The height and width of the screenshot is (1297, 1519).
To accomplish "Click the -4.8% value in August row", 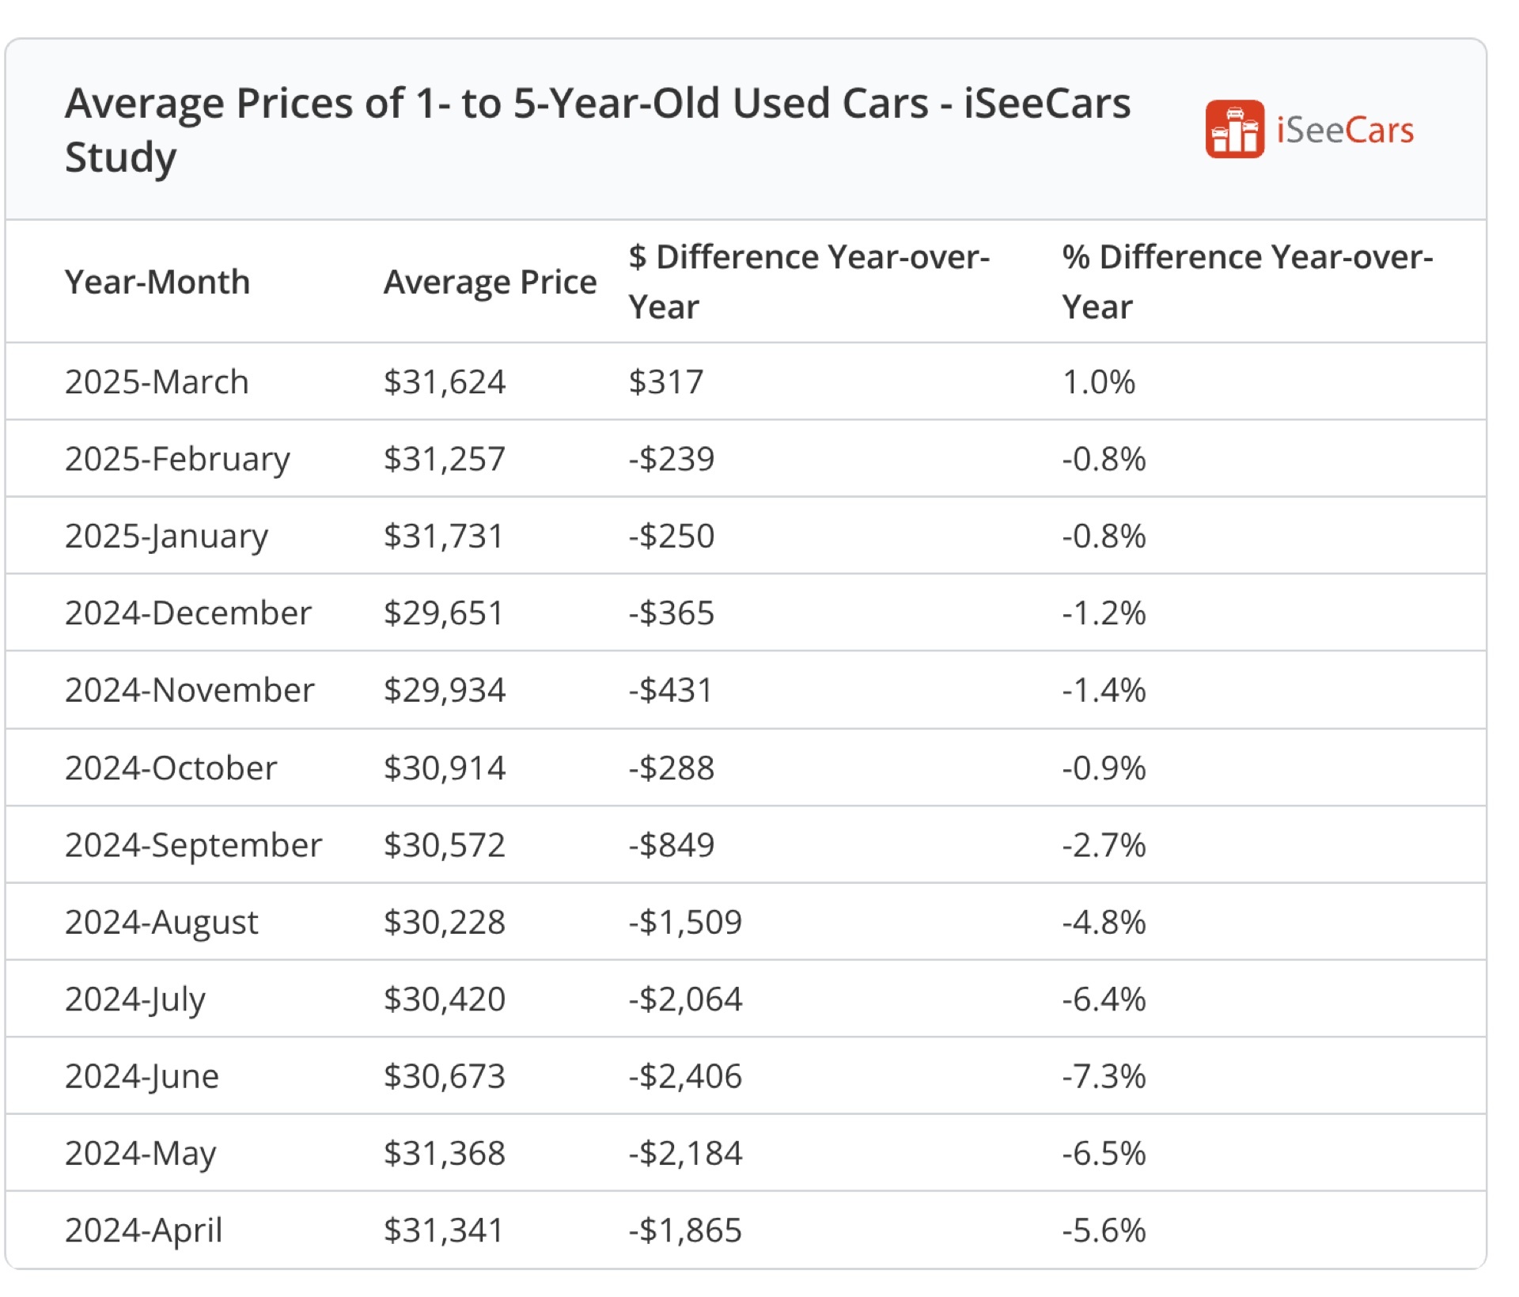I will pyautogui.click(x=1104, y=923).
